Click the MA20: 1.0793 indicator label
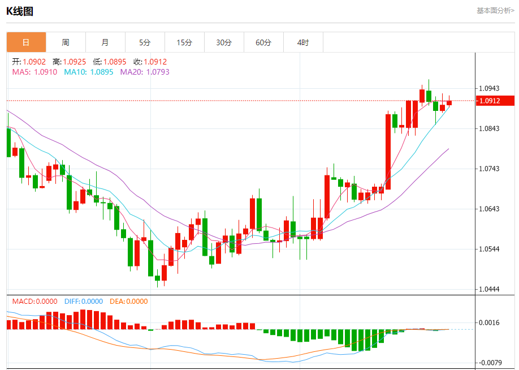Viewport: 519px width, 370px height. (x=145, y=72)
